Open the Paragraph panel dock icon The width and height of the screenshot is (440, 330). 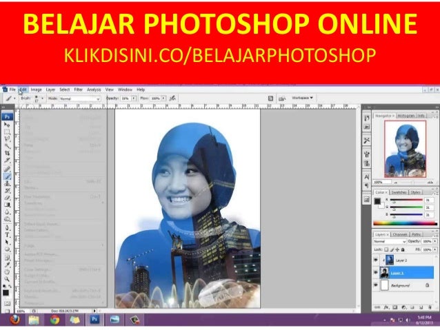[366, 185]
